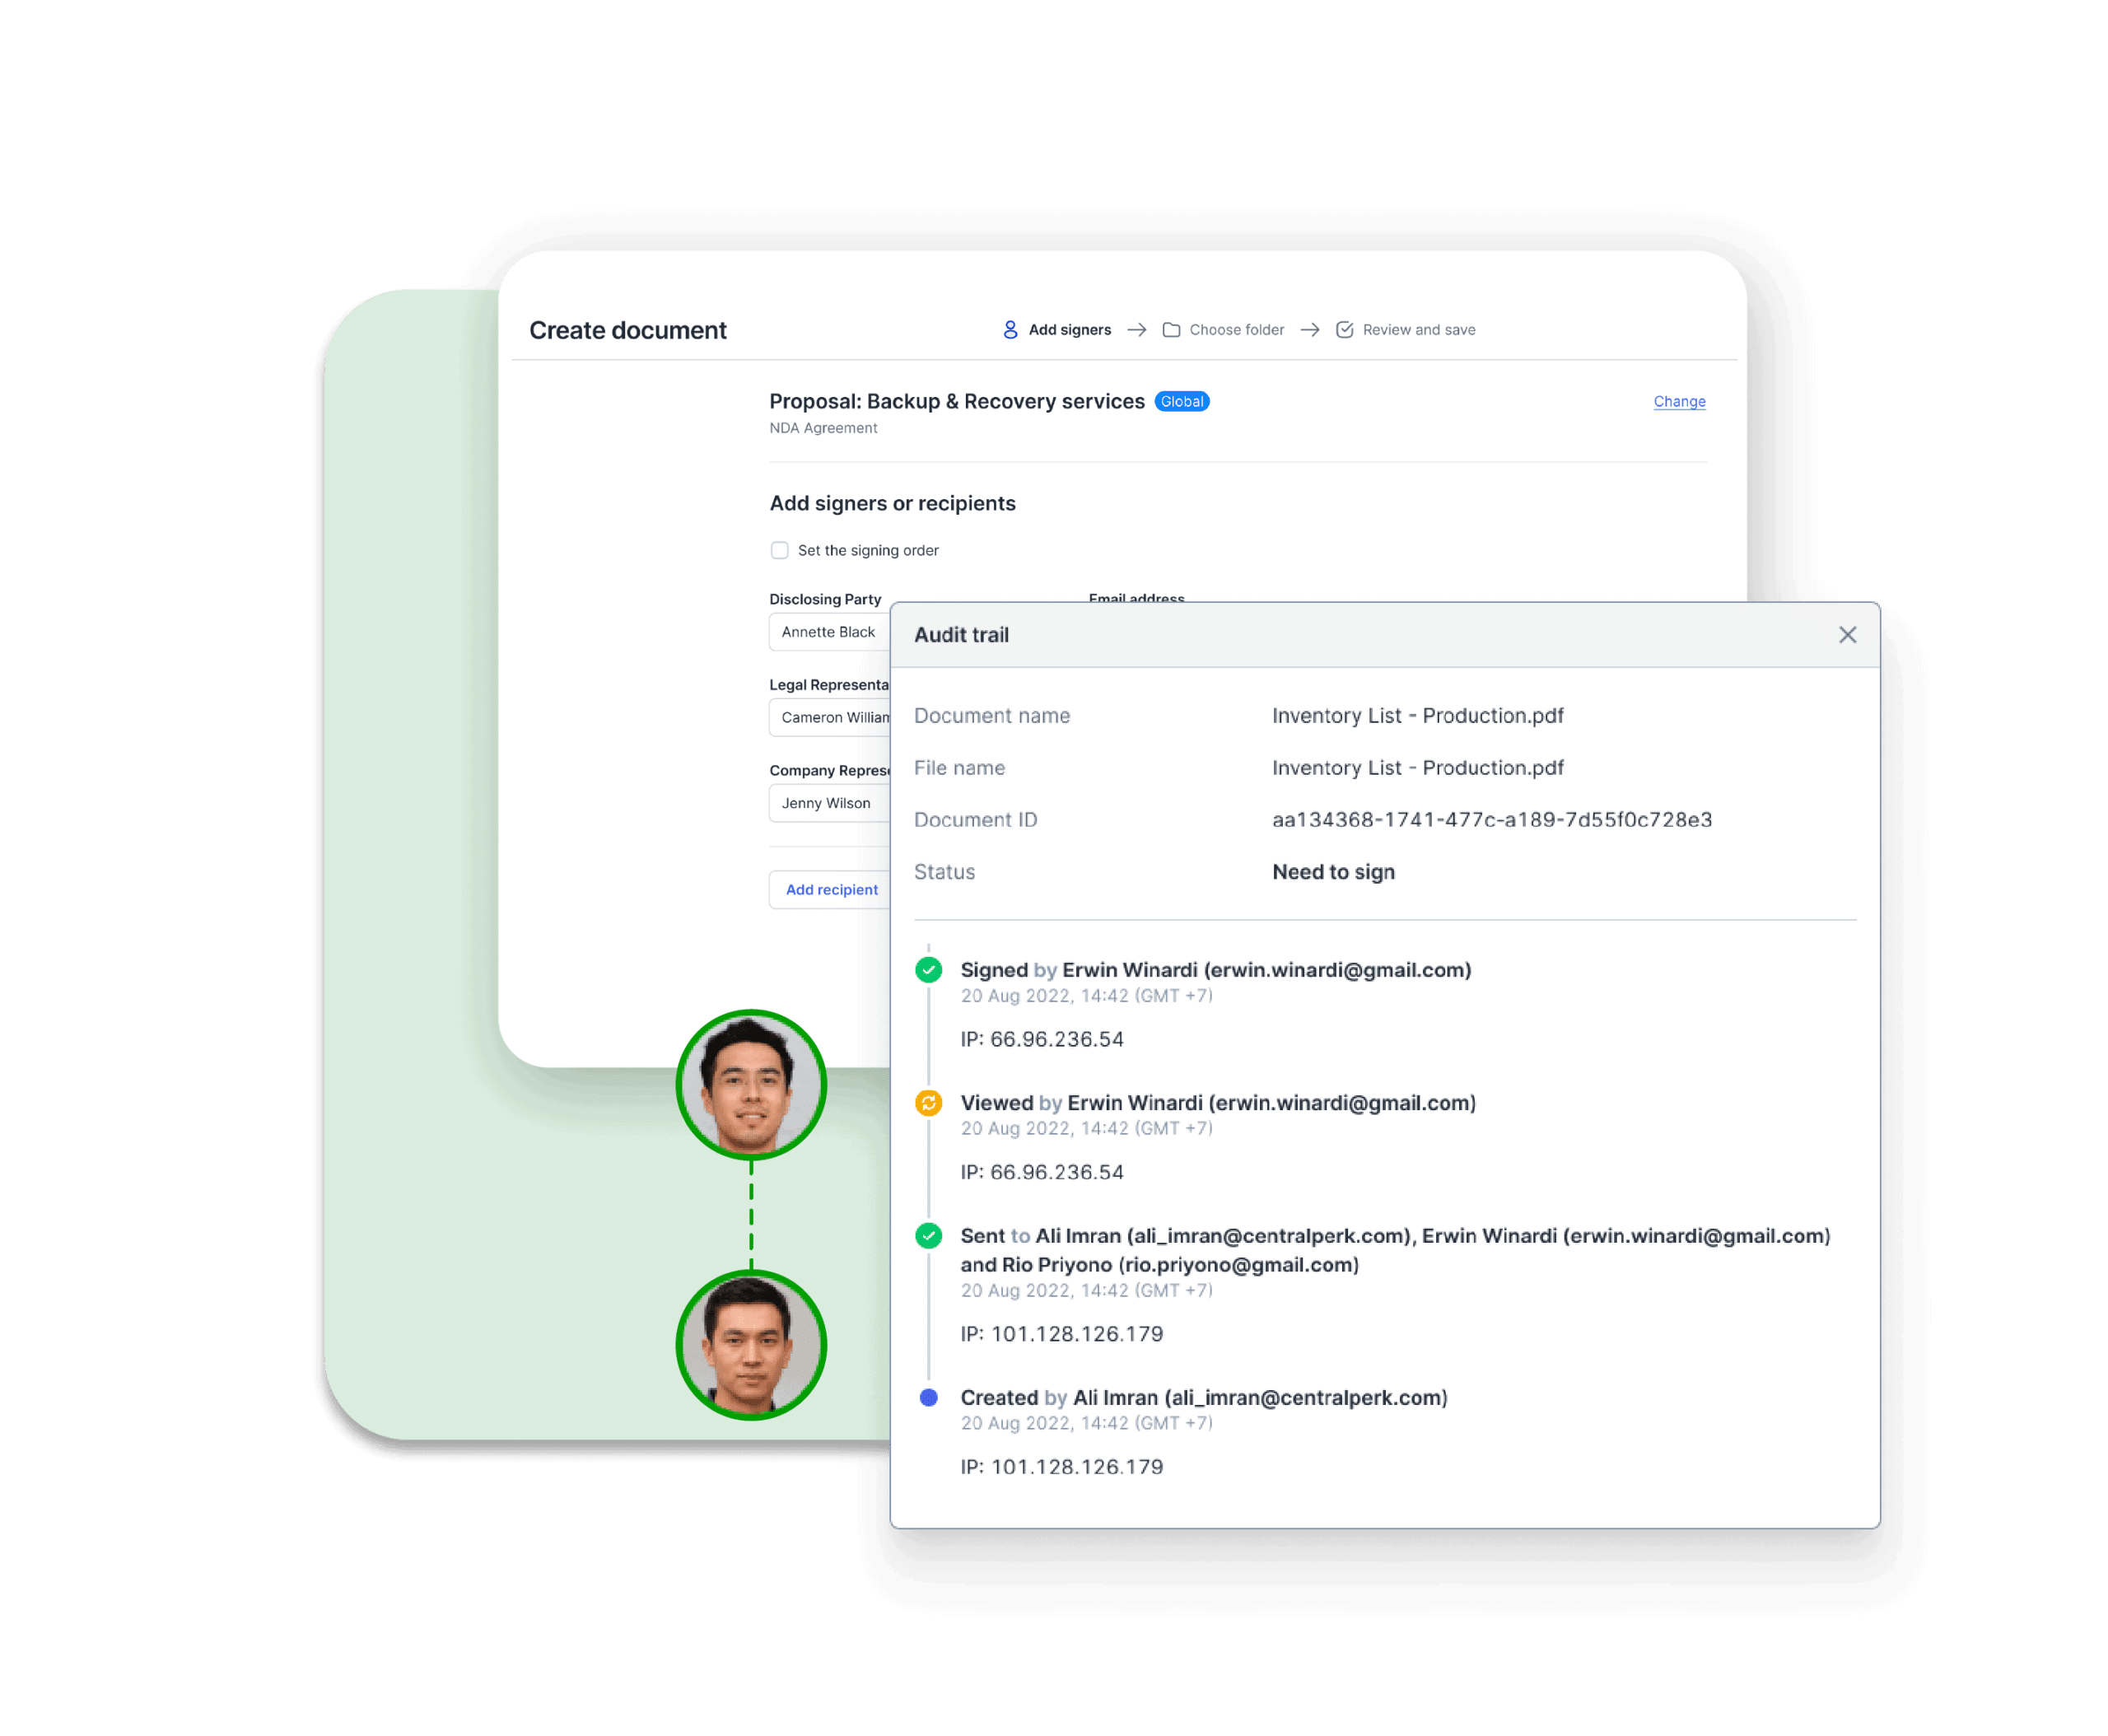This screenshot has height=1736, width=2108.
Task: Click the green Signed status icon in audit trail
Action: pyautogui.click(x=929, y=969)
